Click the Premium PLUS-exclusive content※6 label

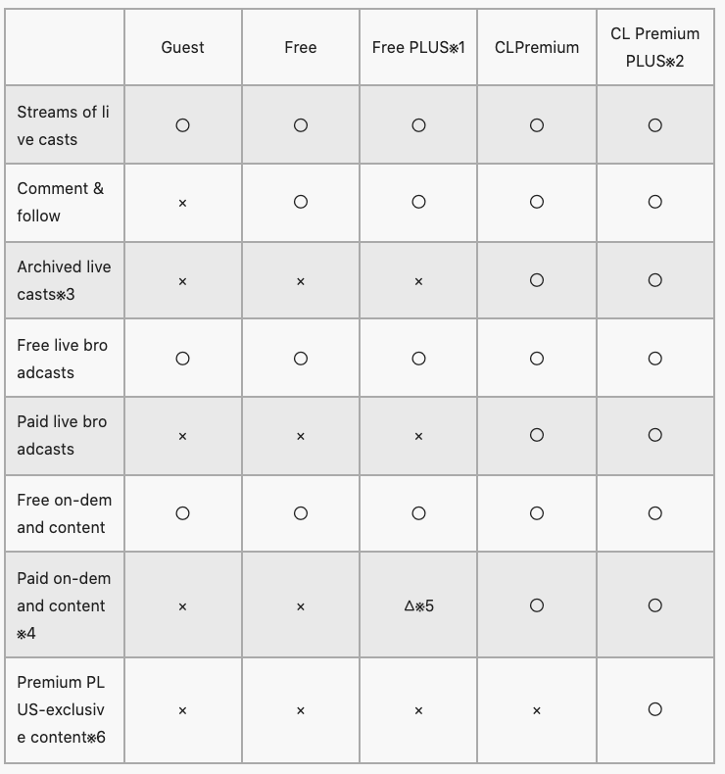[61, 709]
